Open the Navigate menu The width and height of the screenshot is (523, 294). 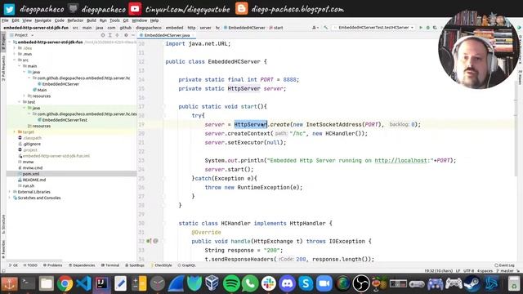pyautogui.click(x=43, y=20)
